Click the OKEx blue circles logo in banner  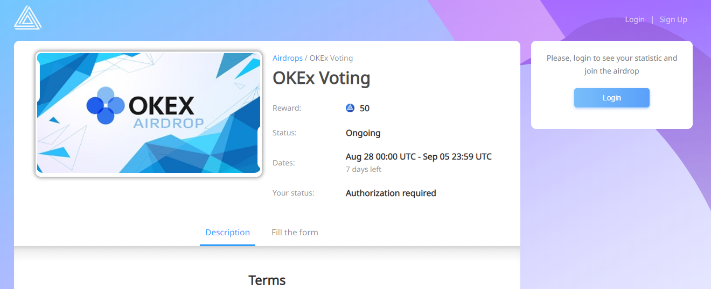pyautogui.click(x=106, y=105)
